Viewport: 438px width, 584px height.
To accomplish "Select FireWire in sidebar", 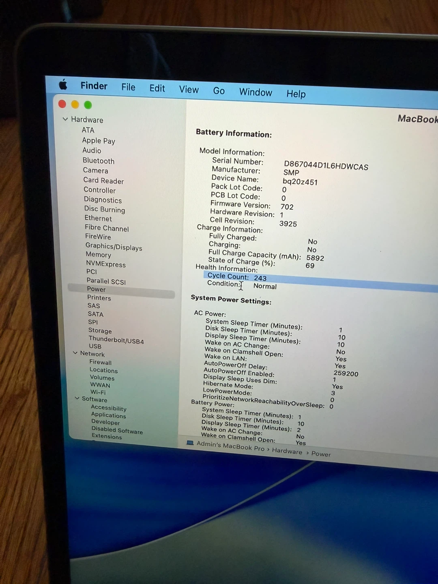I will tap(98, 236).
